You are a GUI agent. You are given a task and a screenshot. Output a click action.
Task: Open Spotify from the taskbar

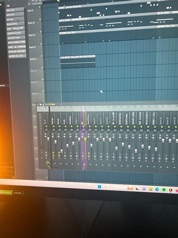[x=164, y=189]
